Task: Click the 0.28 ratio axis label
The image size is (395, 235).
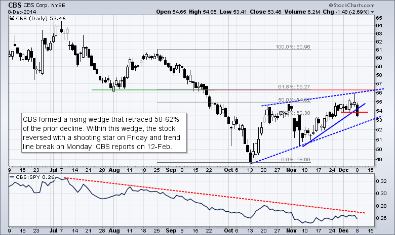Action: click(381, 206)
